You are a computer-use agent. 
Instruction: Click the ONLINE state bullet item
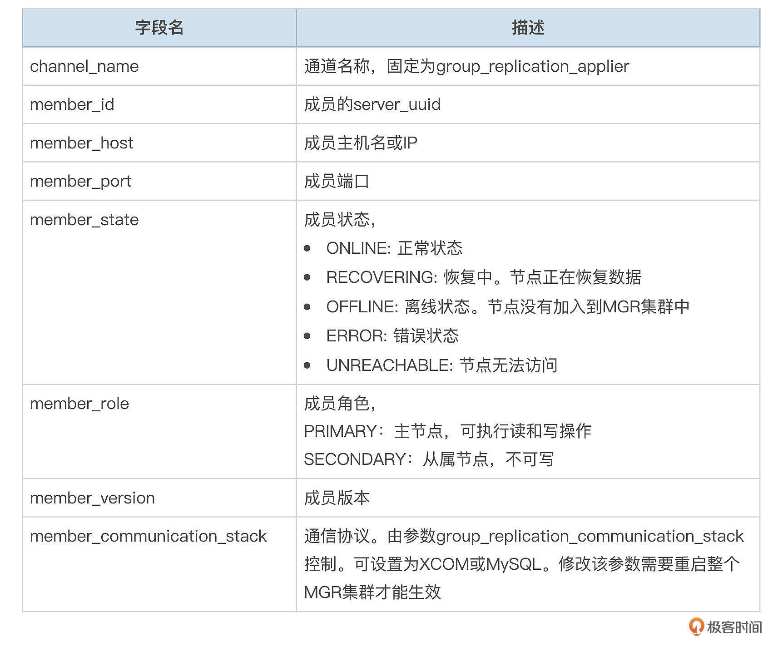(x=394, y=248)
